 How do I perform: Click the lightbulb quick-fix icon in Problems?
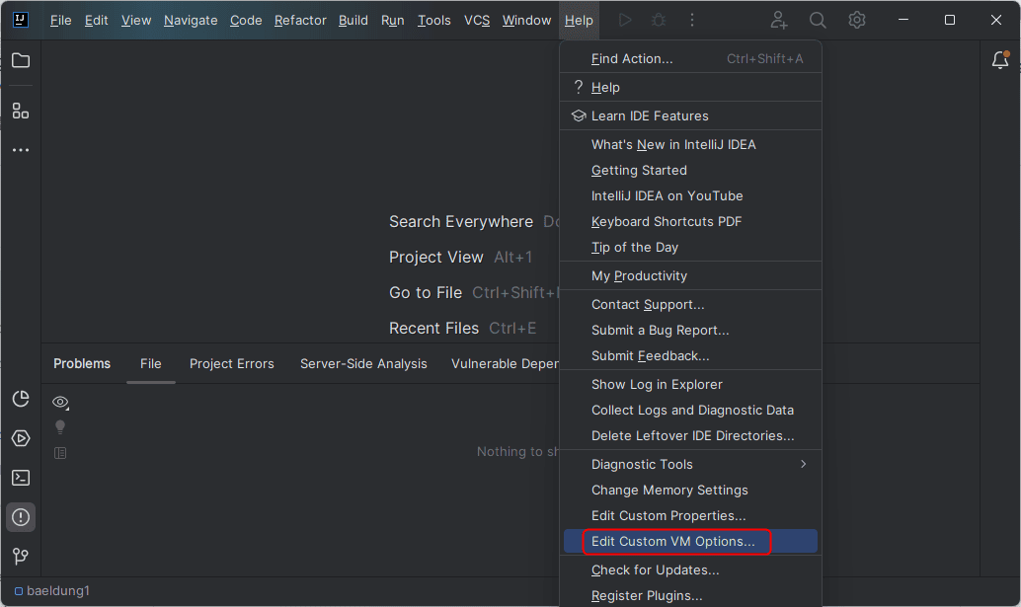(x=60, y=427)
